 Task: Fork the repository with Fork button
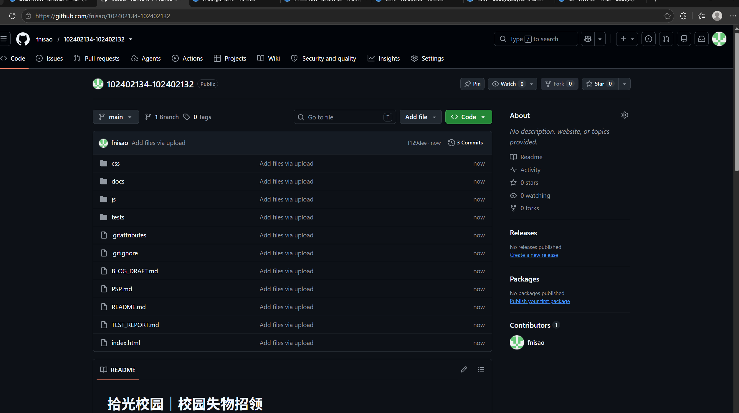click(559, 84)
